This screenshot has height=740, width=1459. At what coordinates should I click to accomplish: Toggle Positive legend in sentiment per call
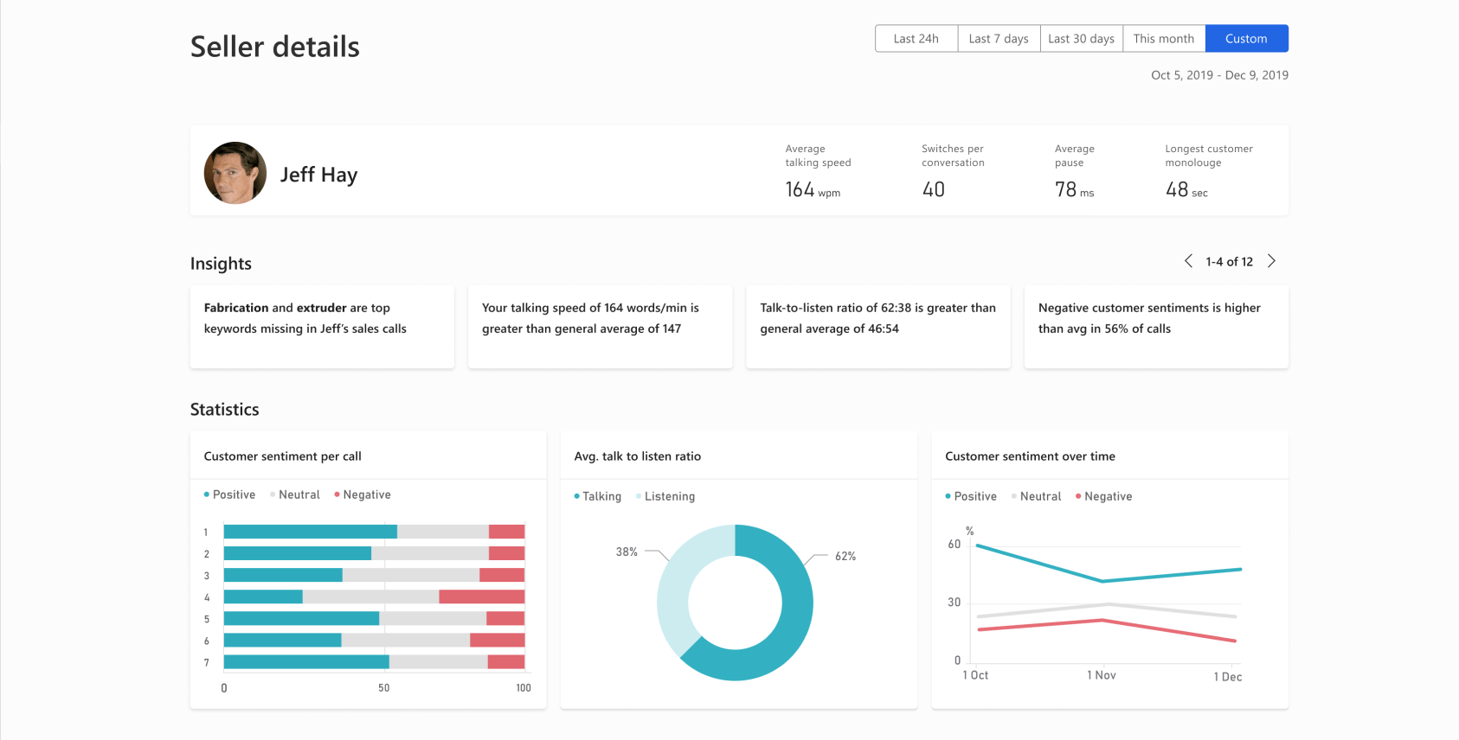tap(230, 494)
